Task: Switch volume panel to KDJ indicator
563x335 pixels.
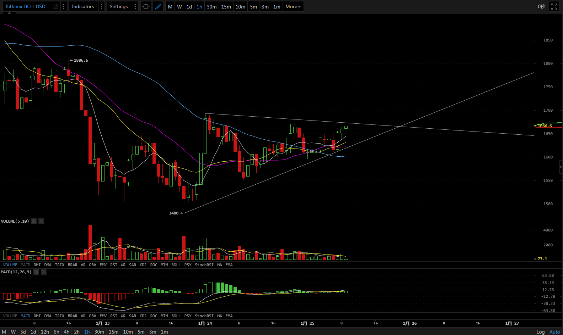Action: [x=143, y=265]
